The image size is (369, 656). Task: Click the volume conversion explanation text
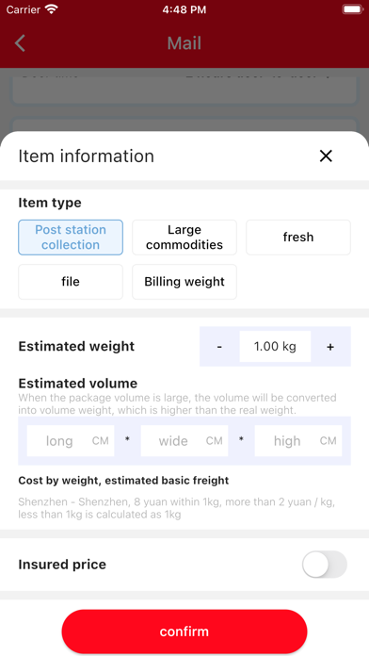[177, 403]
